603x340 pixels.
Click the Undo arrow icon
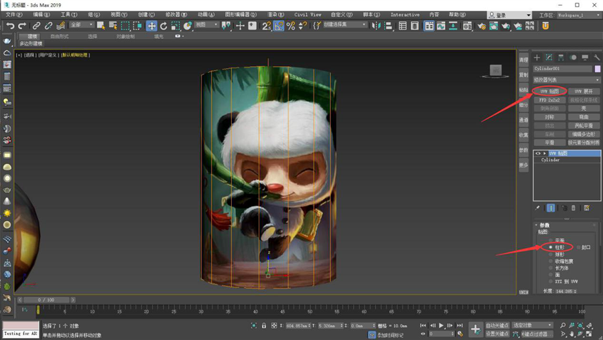(10, 25)
